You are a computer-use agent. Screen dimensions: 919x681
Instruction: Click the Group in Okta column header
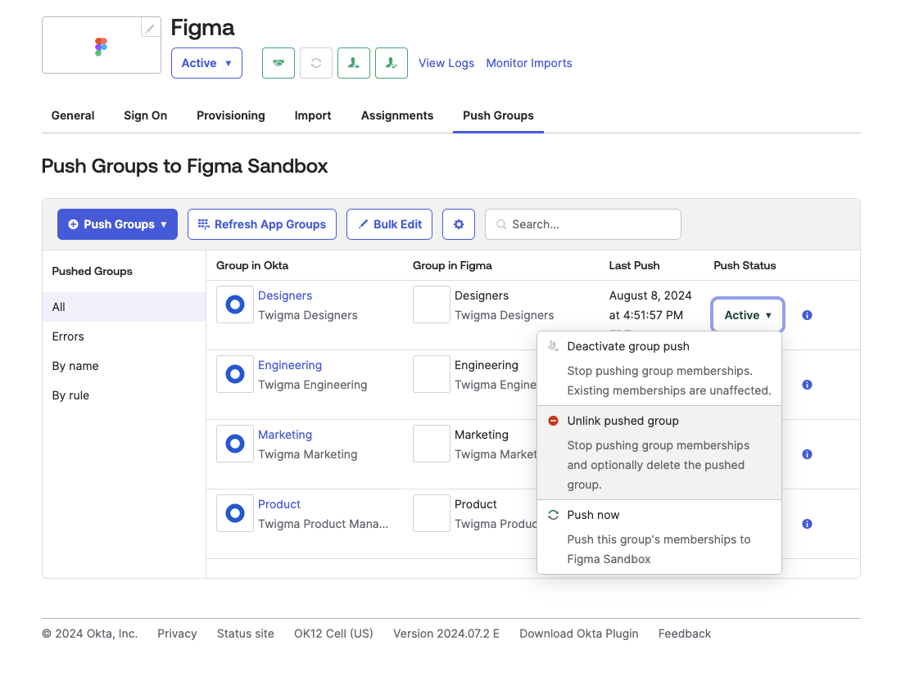252,265
